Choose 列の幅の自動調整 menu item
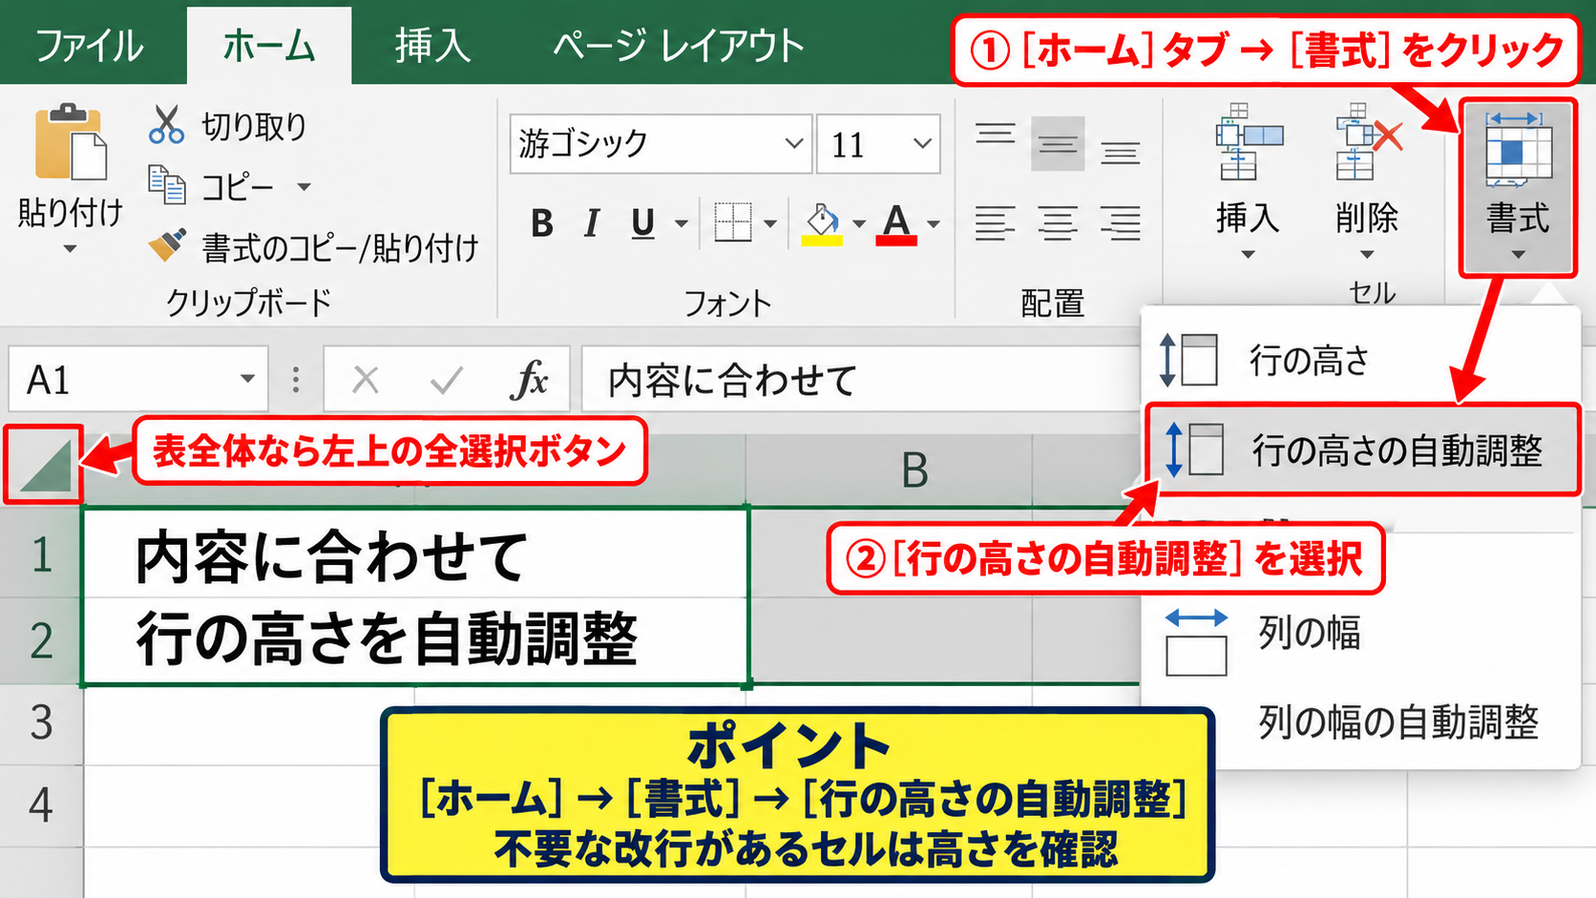1596x898 pixels. [1359, 721]
